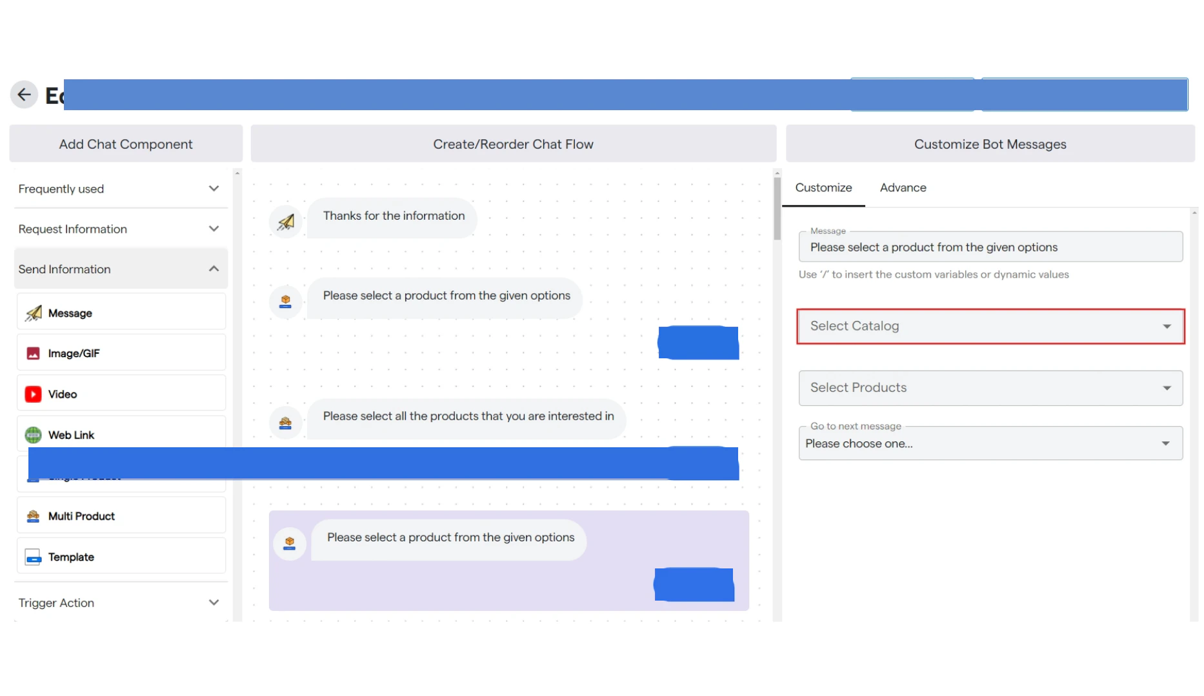Click the Web Link globe icon

pos(33,435)
